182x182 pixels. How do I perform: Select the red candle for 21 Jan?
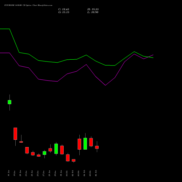coord(27,150)
